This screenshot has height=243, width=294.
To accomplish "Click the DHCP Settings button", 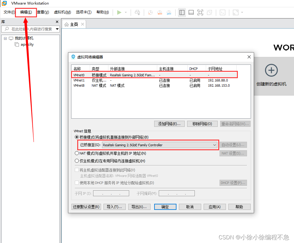I will coord(233,183).
